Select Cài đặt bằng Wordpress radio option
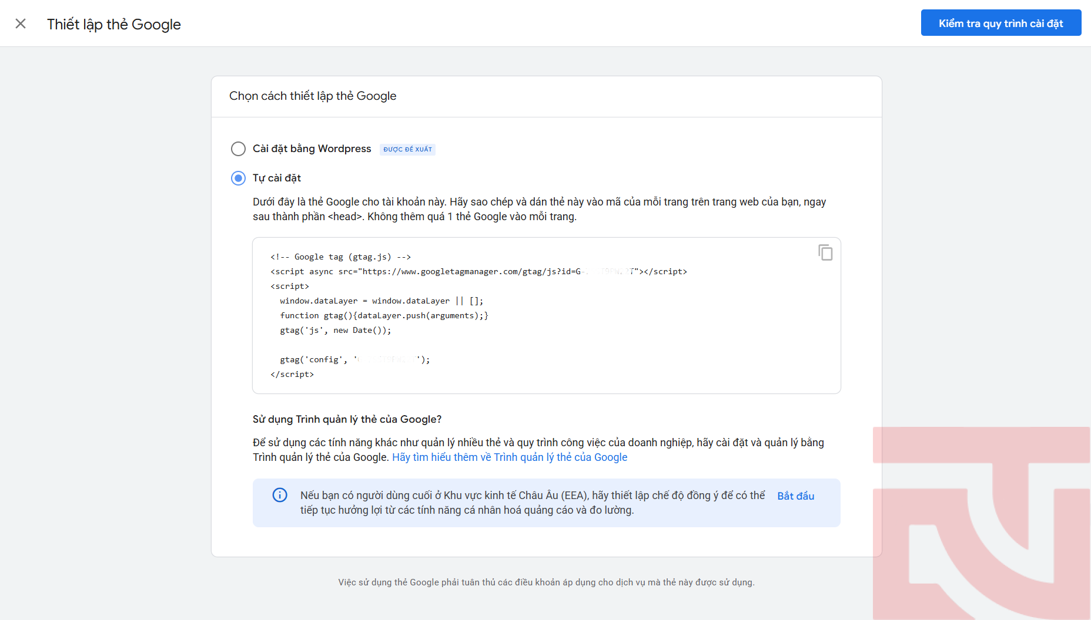 click(x=238, y=149)
